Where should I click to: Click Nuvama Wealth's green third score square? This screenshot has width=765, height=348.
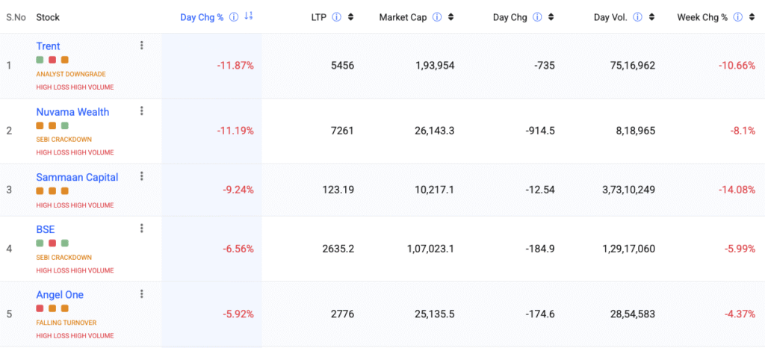(x=65, y=125)
